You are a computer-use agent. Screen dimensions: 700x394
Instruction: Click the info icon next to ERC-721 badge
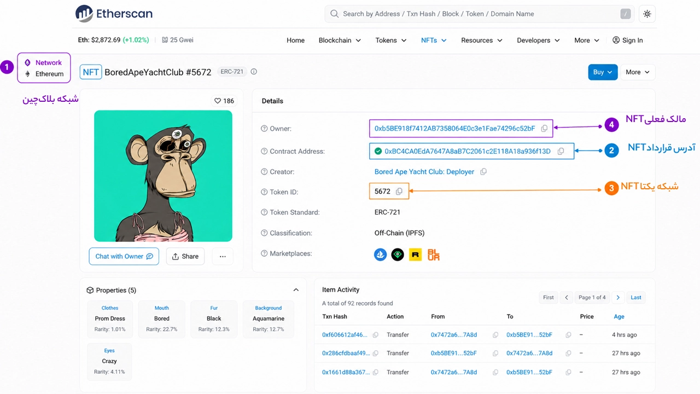(x=254, y=72)
